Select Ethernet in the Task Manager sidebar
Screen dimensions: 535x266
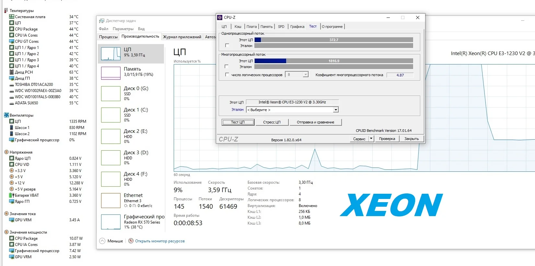click(x=131, y=201)
